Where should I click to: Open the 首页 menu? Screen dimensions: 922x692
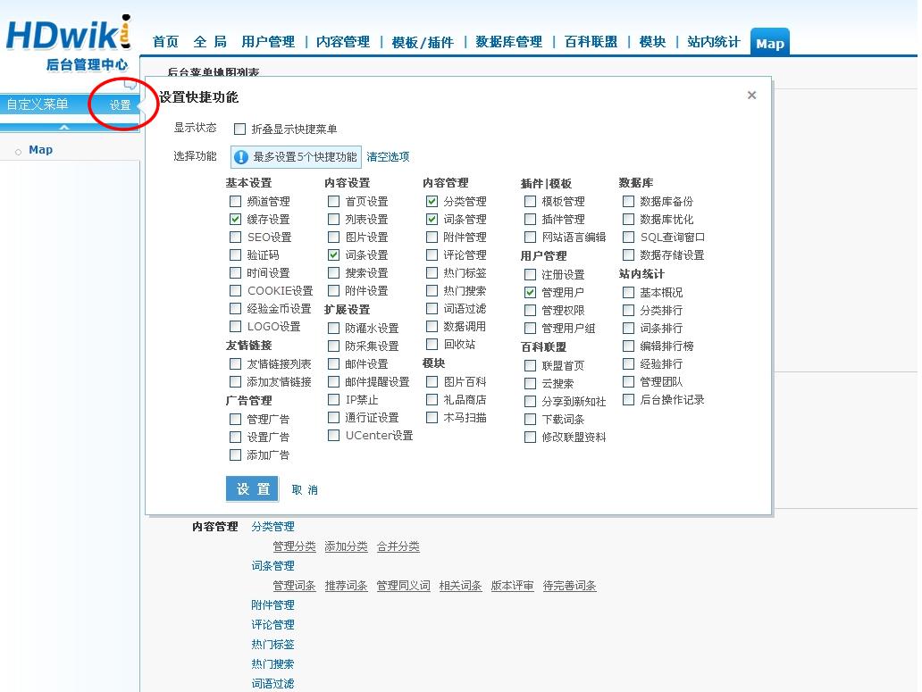click(165, 42)
